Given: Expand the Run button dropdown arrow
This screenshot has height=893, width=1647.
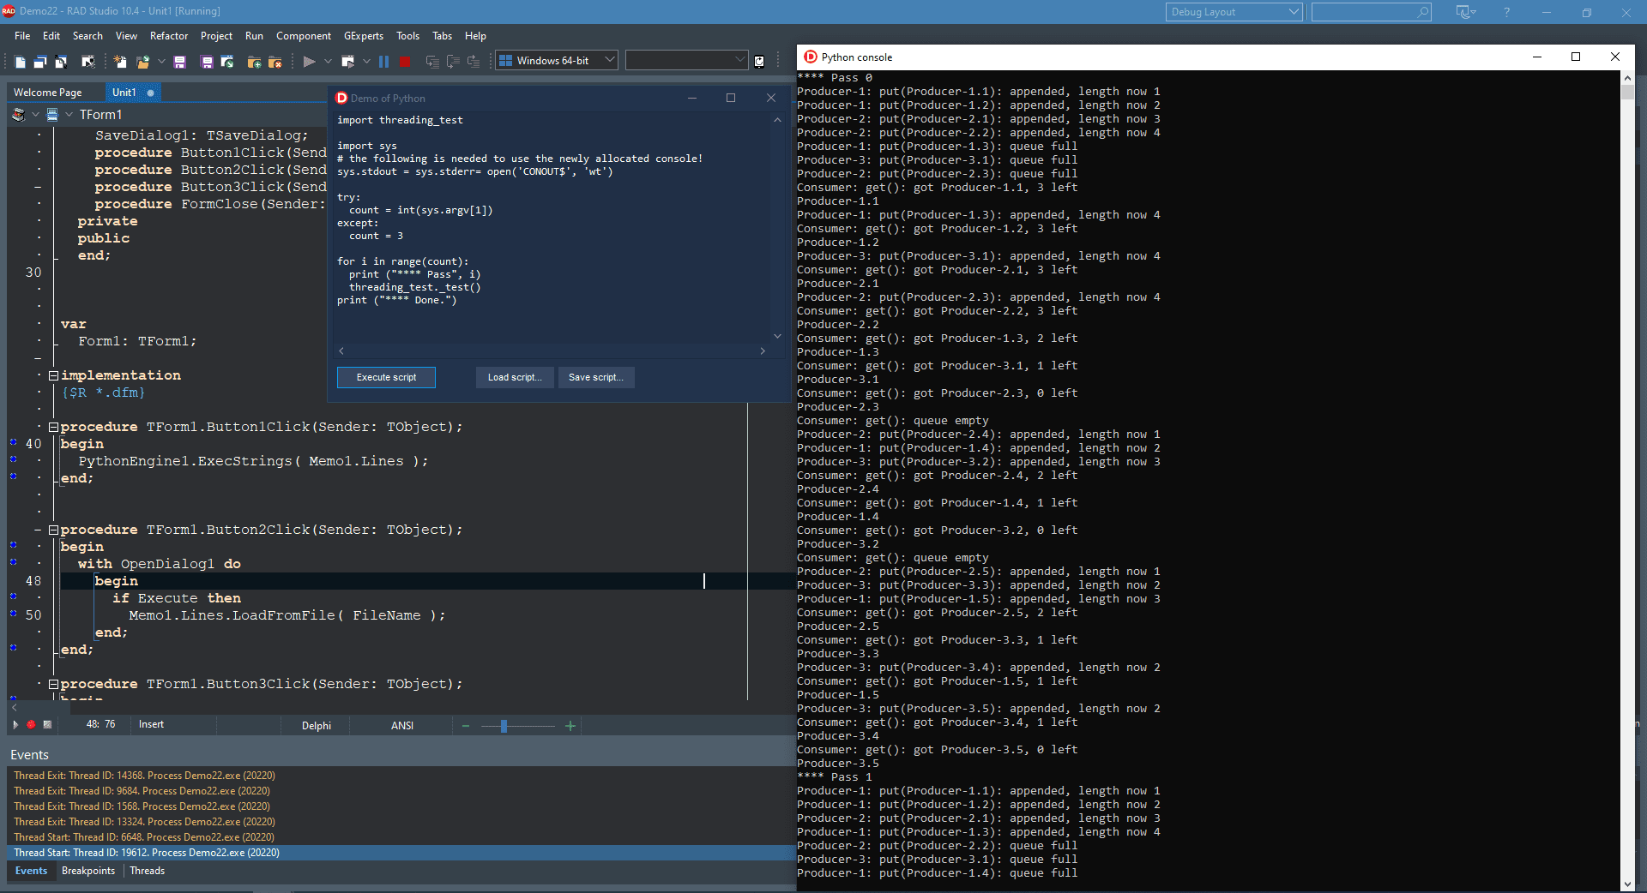Looking at the screenshot, I should click(x=327, y=62).
